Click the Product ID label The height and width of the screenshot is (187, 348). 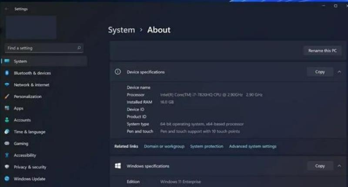(x=137, y=116)
